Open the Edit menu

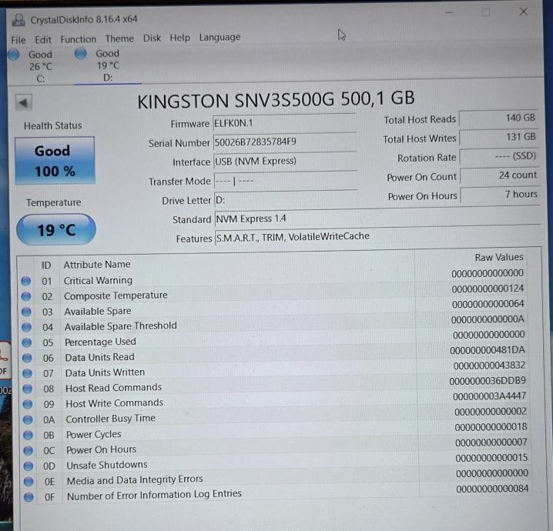tap(43, 39)
